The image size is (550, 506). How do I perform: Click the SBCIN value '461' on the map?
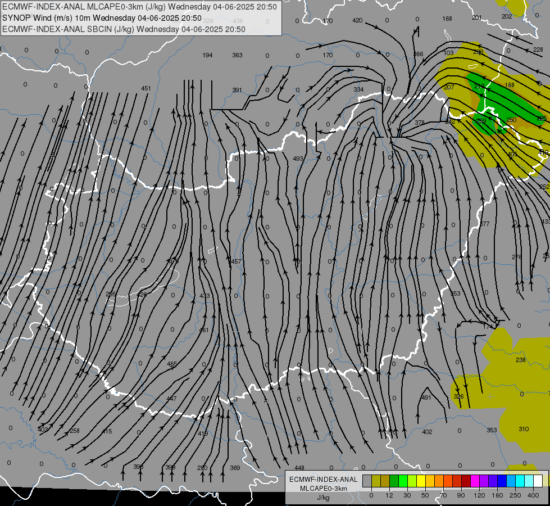click(x=204, y=330)
